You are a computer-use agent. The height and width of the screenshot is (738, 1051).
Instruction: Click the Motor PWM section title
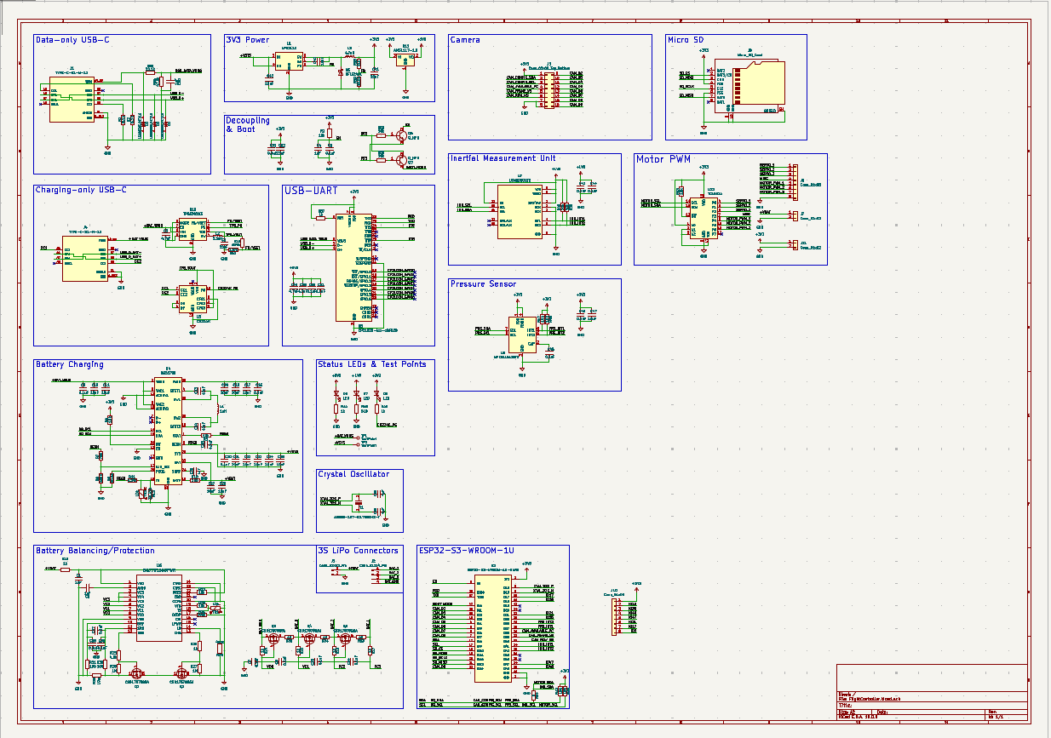click(663, 159)
